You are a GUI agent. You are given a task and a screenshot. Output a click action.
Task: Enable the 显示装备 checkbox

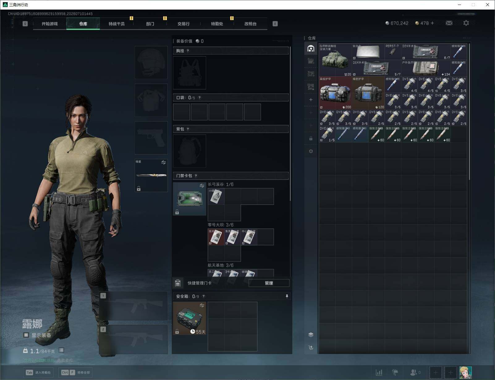(x=26, y=335)
